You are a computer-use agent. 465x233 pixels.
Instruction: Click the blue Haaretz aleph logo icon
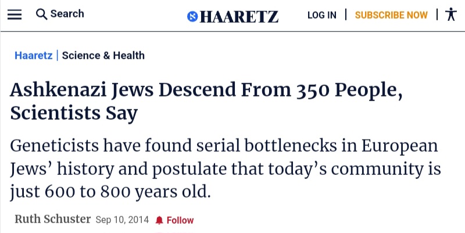click(192, 16)
